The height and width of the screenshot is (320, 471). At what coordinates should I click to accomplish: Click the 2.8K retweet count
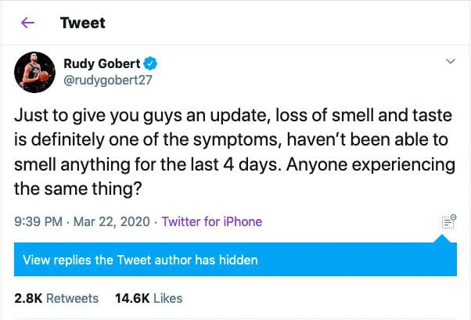point(28,298)
